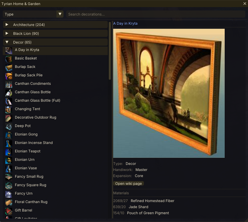The image size is (248, 222).
Task: Click the Changing Tent icon
Action: click(9, 110)
